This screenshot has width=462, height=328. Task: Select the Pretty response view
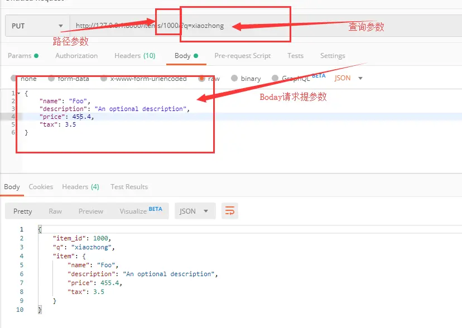point(23,211)
